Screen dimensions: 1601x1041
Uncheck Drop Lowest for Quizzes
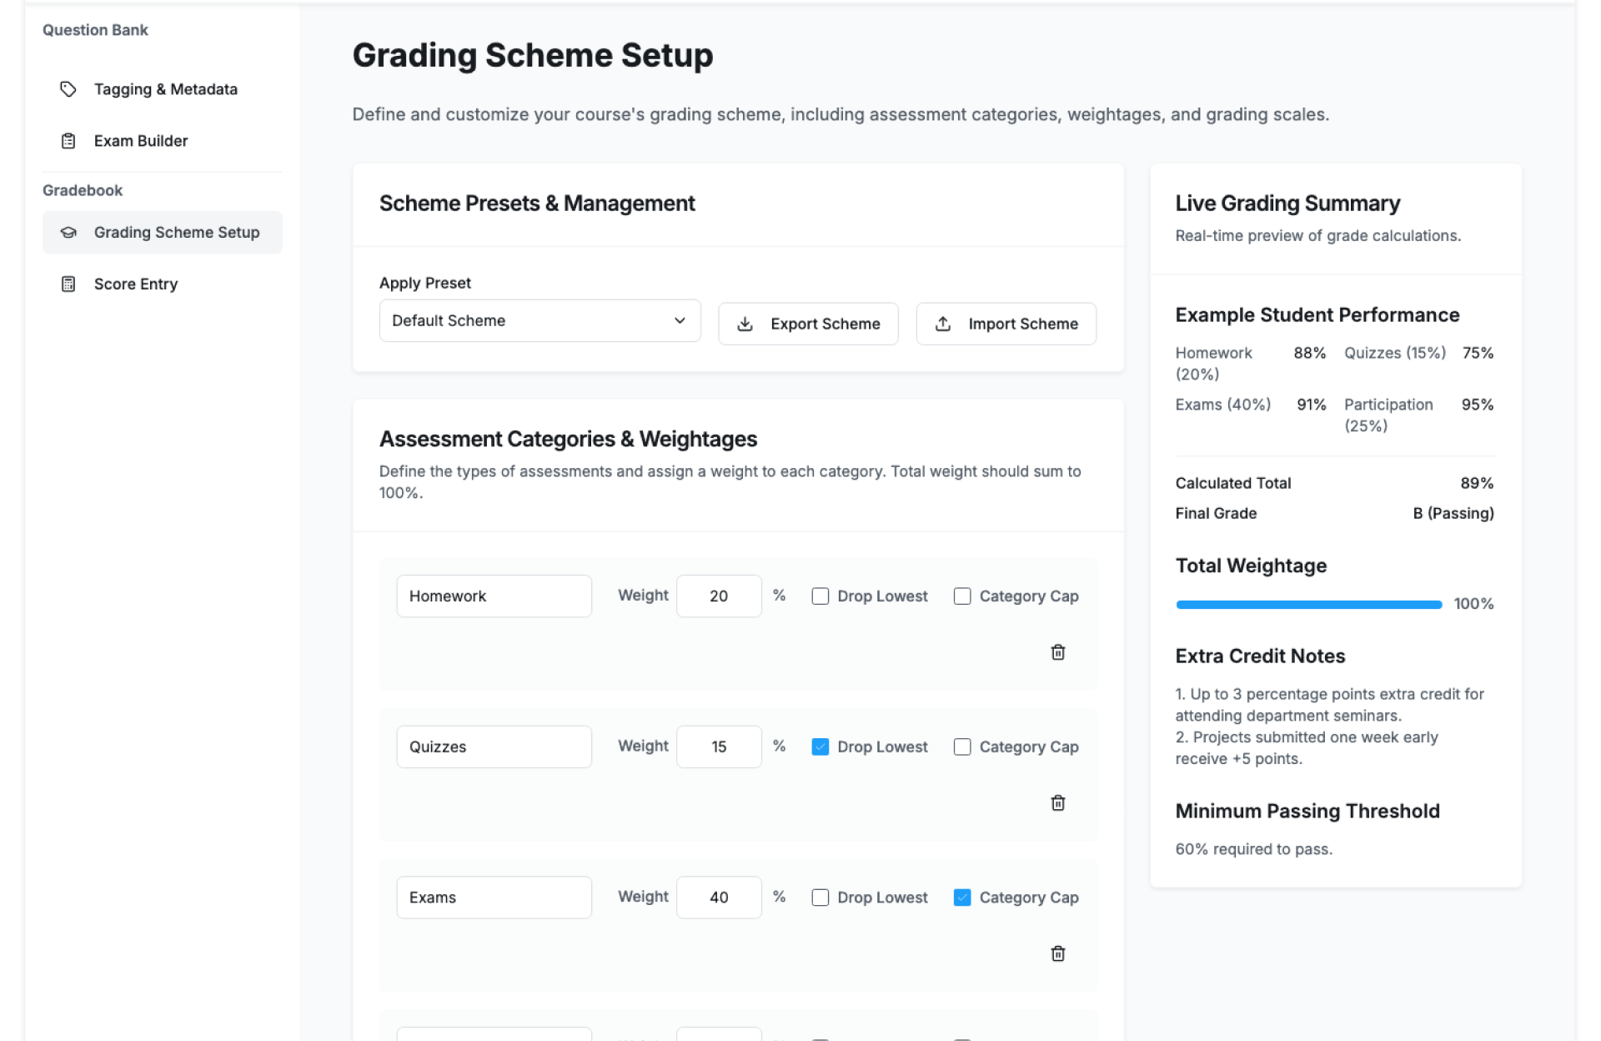pyautogui.click(x=821, y=747)
